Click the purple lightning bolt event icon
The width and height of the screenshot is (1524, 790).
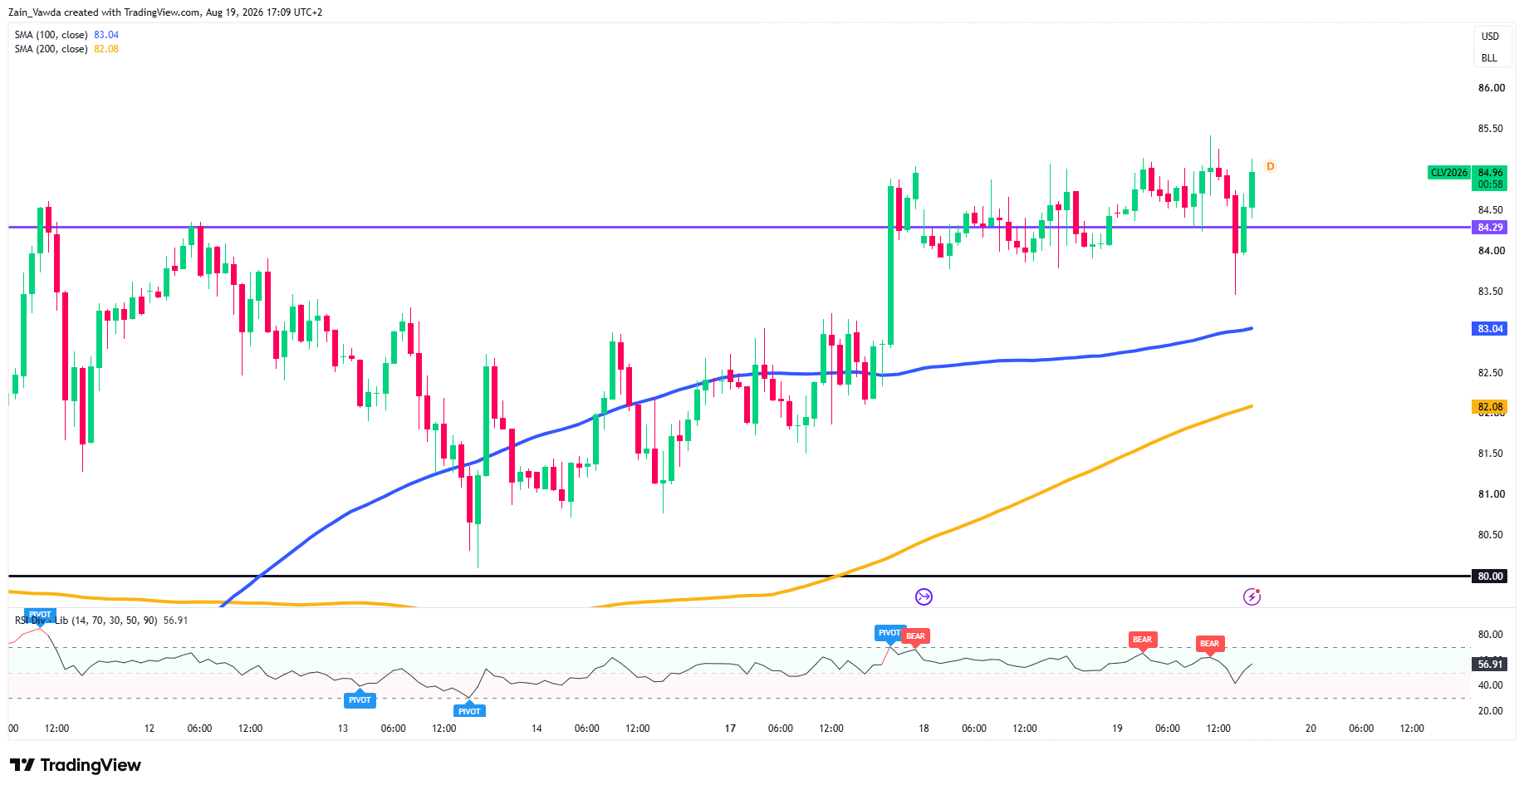click(x=1252, y=596)
